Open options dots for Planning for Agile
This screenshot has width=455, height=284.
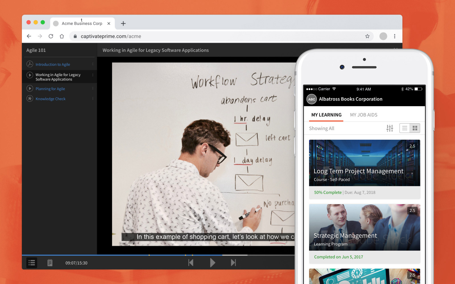click(93, 89)
